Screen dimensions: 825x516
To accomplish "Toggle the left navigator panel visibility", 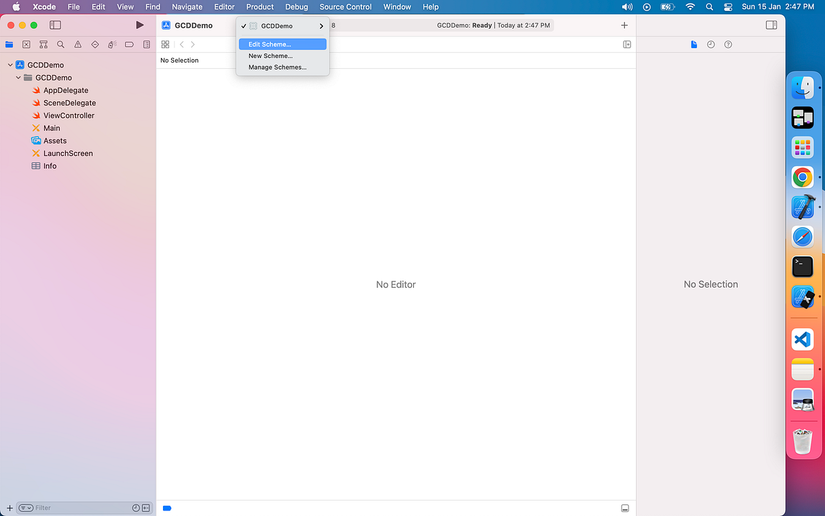I will coord(54,25).
